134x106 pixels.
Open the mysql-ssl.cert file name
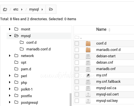[107, 94]
